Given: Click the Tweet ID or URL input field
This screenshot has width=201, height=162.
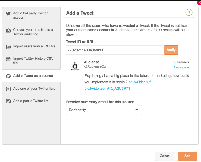Looking at the screenshot, I should pos(114,50).
